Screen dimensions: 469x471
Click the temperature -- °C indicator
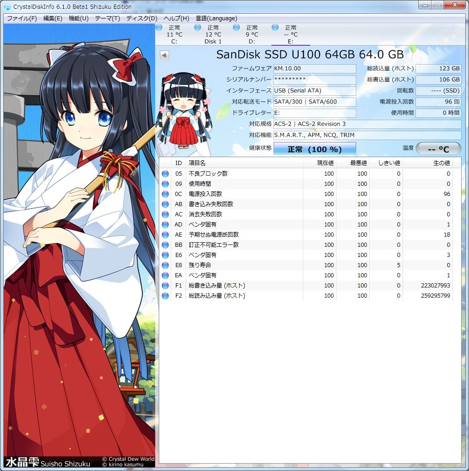coord(439,148)
